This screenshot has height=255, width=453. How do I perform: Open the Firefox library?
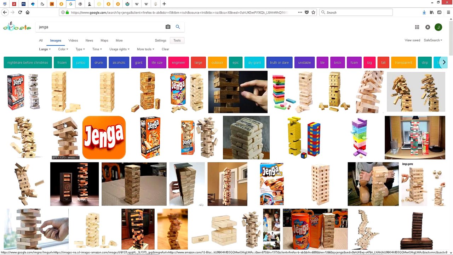(432, 12)
